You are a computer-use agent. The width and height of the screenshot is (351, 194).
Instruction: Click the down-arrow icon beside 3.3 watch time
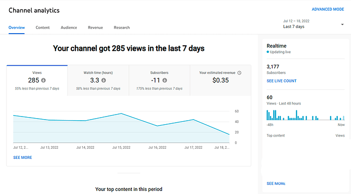click(x=104, y=80)
